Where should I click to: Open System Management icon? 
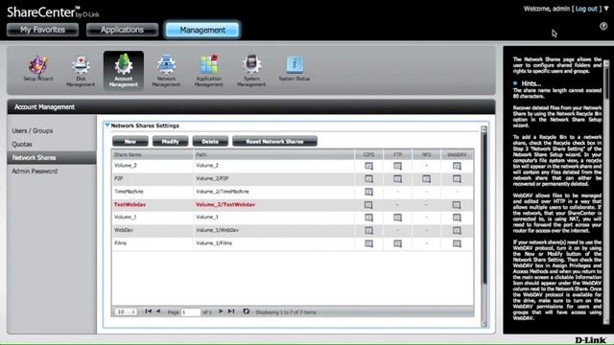coord(251,71)
